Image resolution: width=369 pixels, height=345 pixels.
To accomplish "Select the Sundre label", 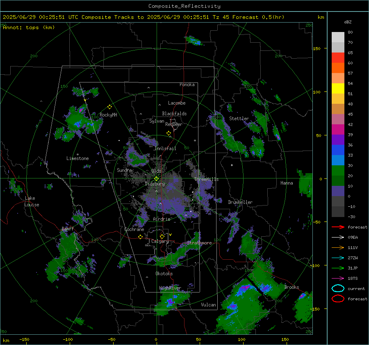I will pos(124,170).
